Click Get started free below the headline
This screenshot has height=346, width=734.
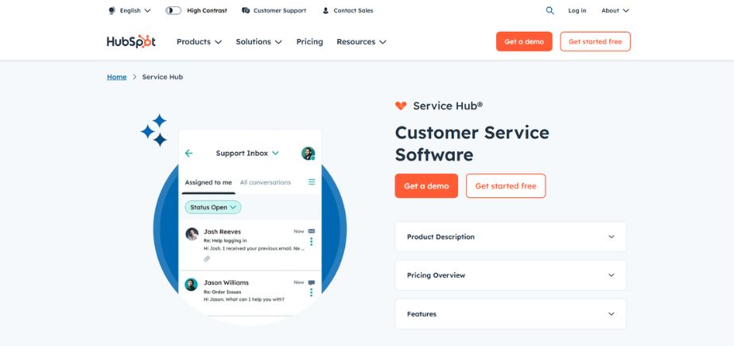[x=506, y=186]
